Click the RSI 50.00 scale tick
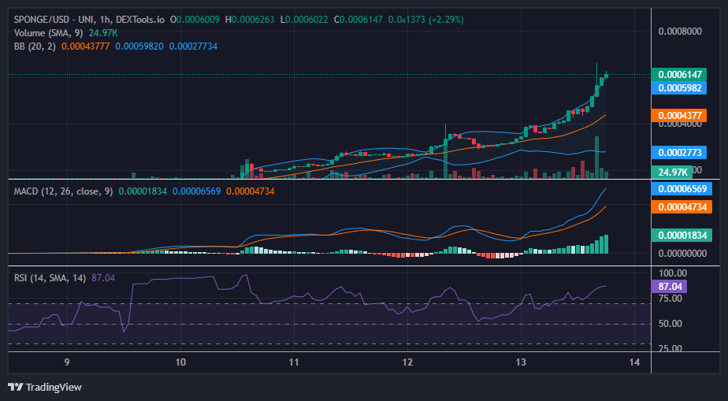The image size is (728, 401). coord(670,324)
